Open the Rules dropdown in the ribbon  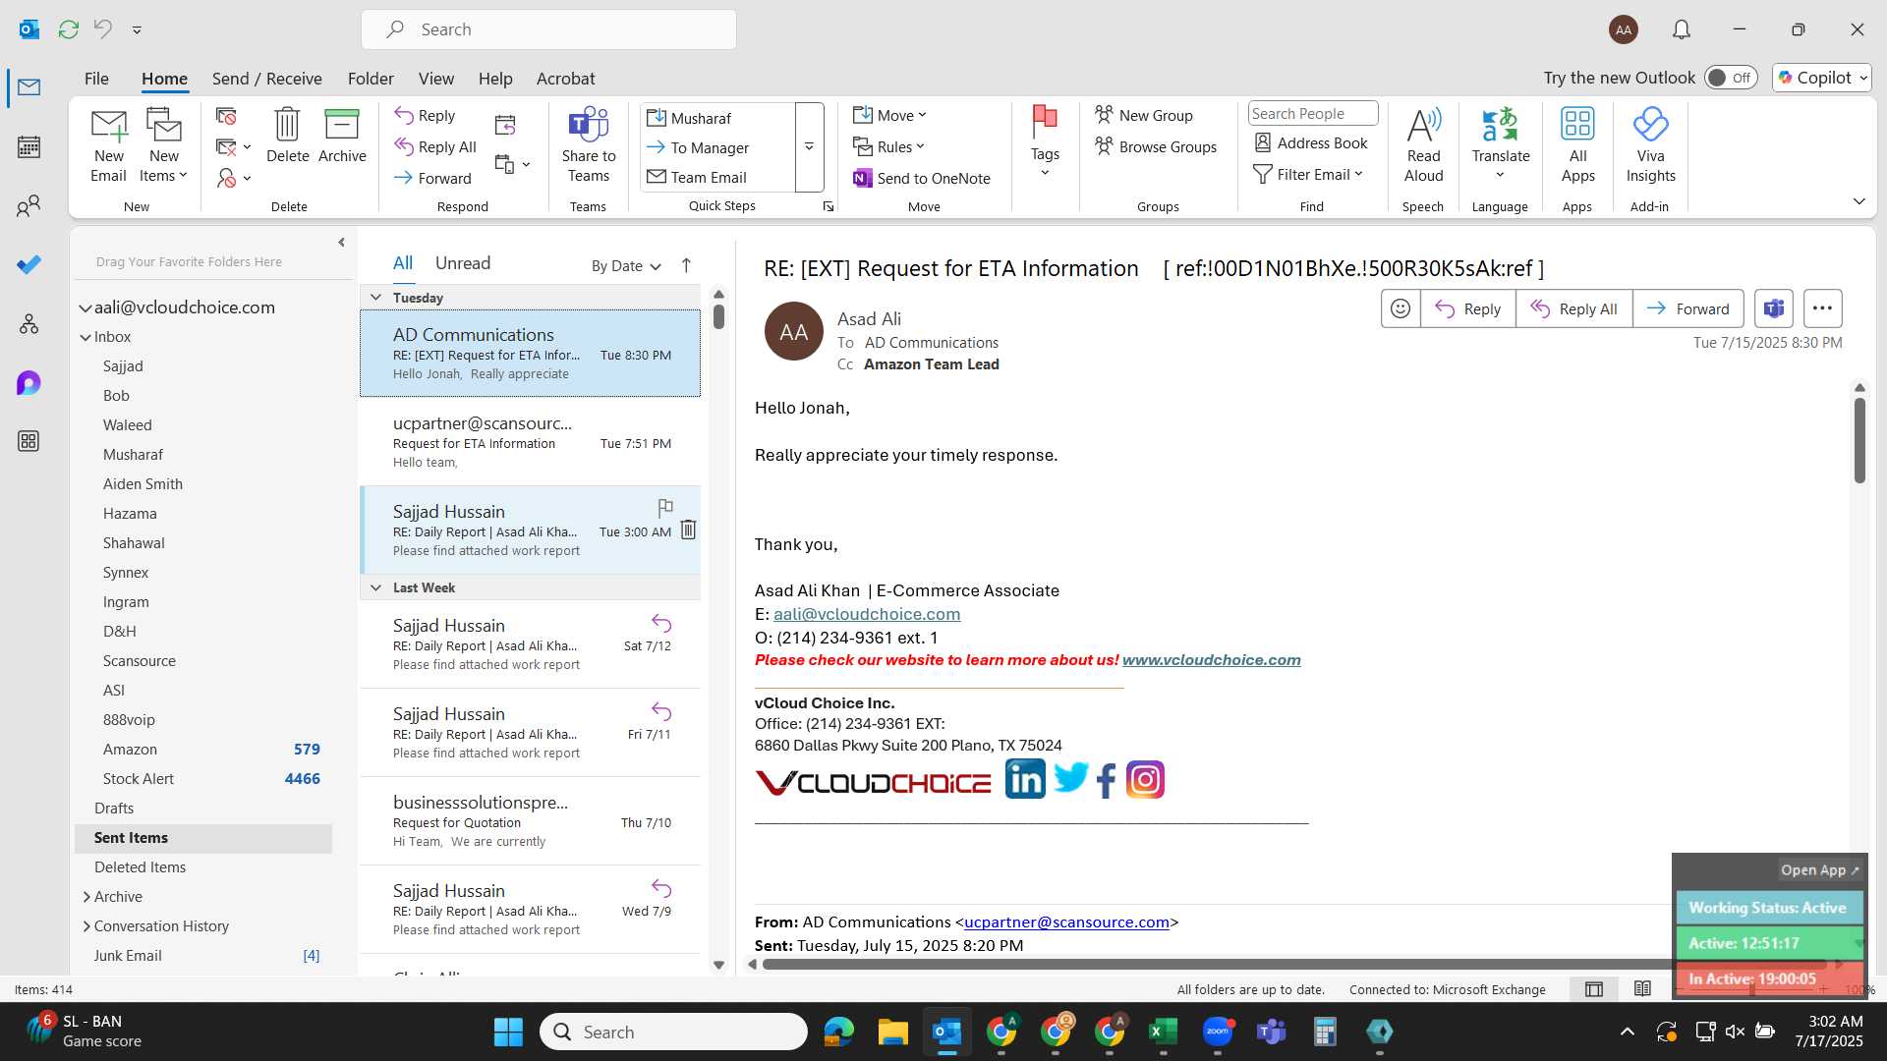888,146
